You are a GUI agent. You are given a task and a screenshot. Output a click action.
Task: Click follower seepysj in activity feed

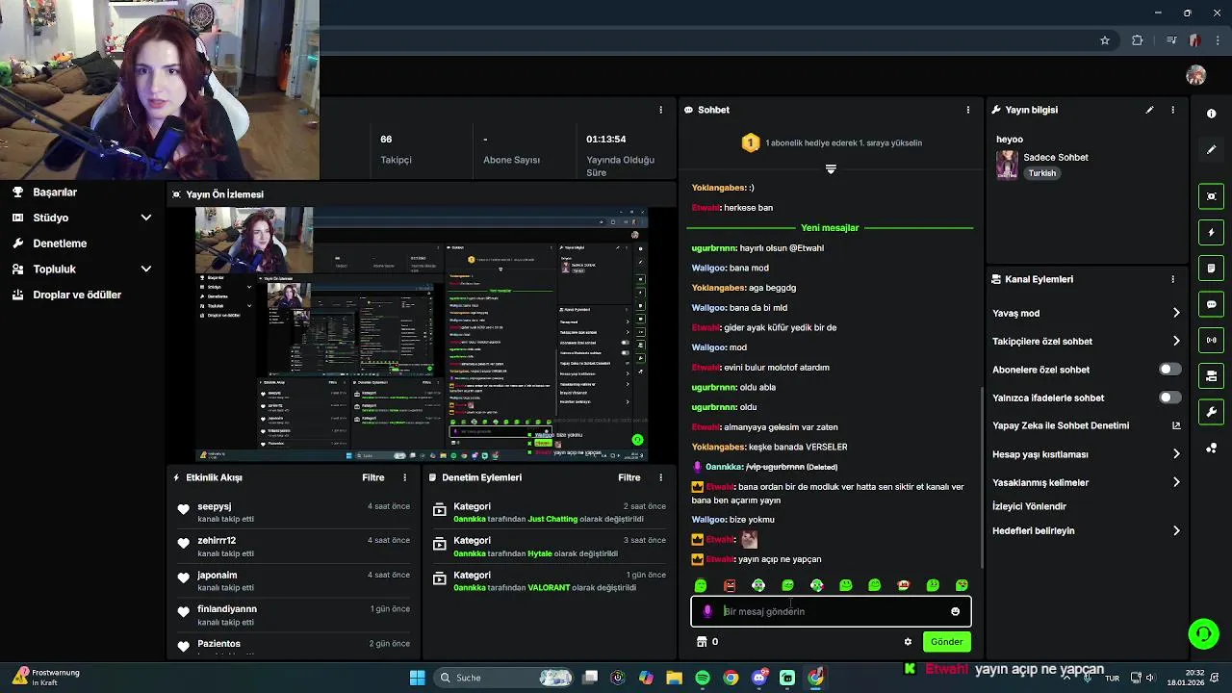coord(214,506)
